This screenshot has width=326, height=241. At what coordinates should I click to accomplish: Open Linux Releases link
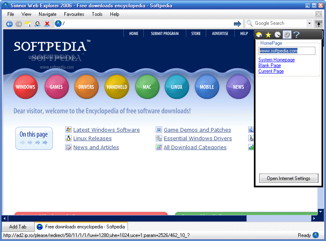click(93, 139)
